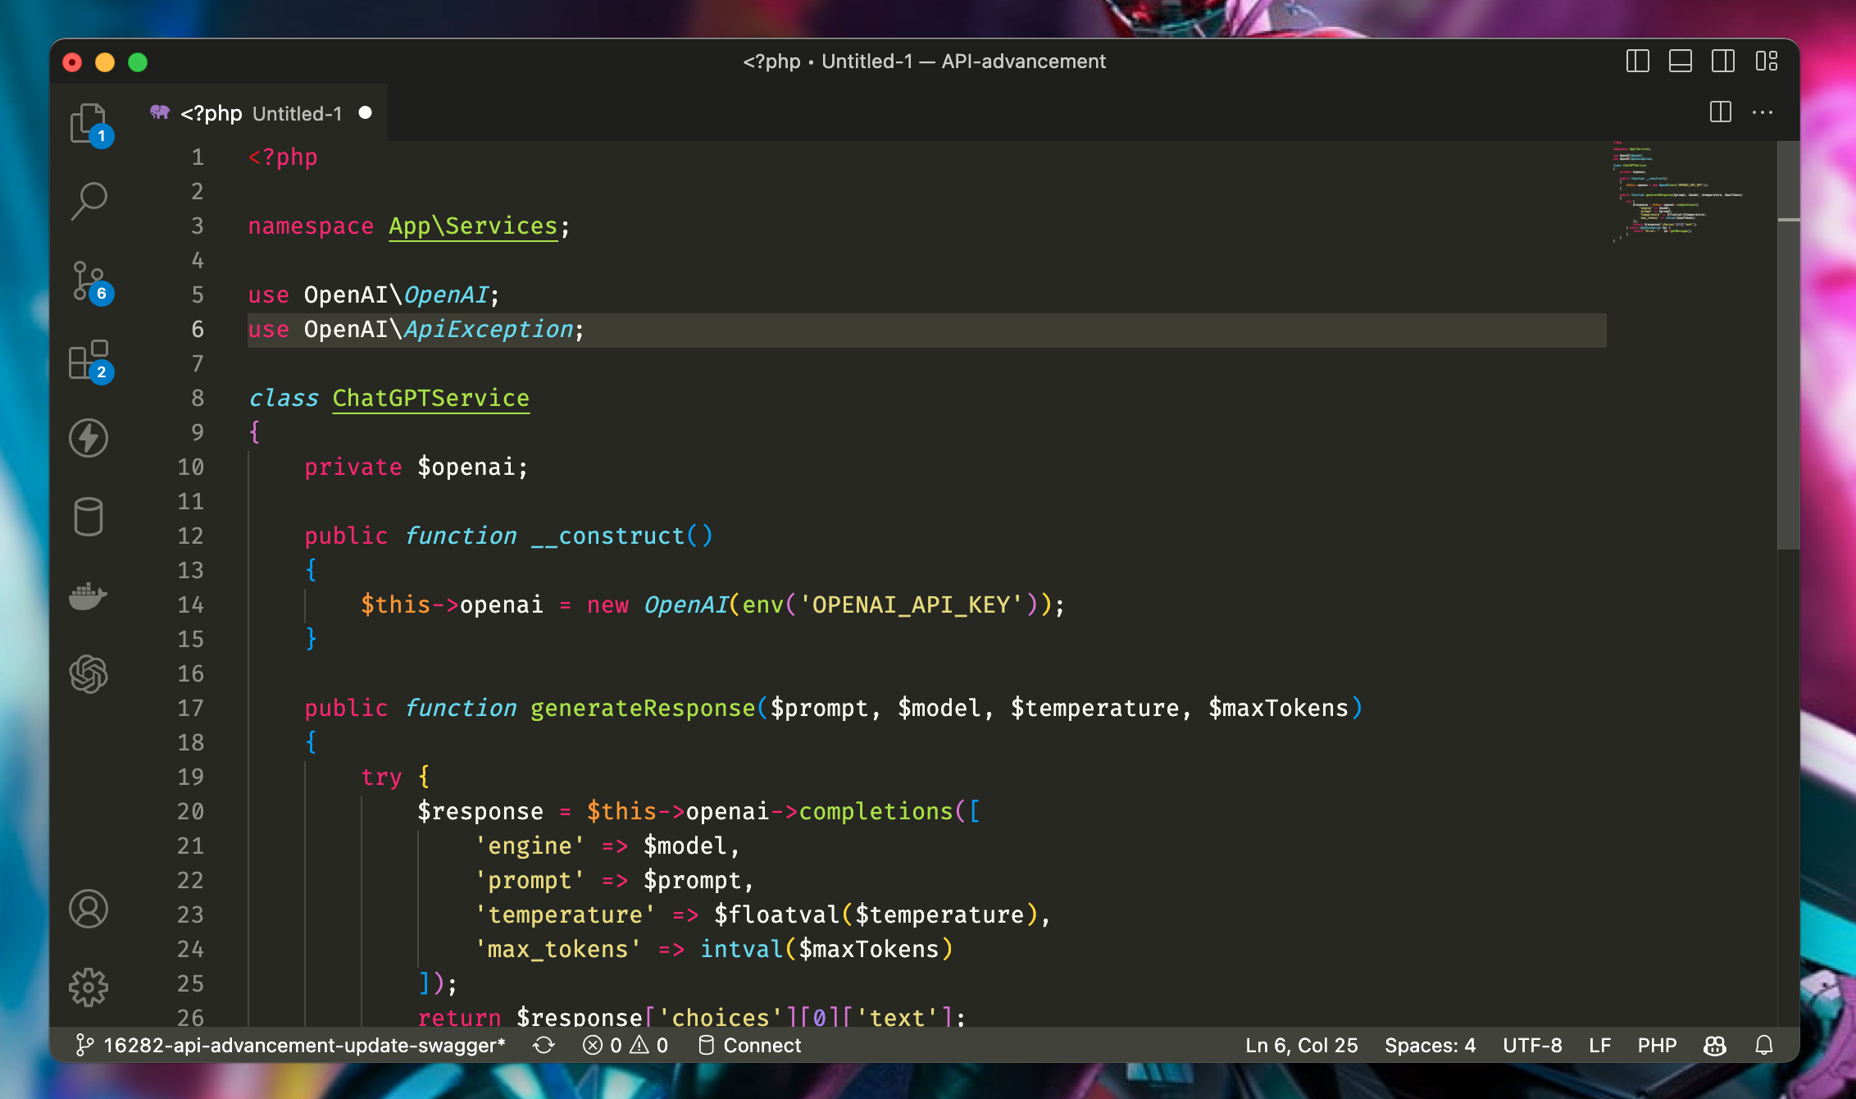
Task: Open the ChatGPT extension sidebar
Action: tap(88, 674)
